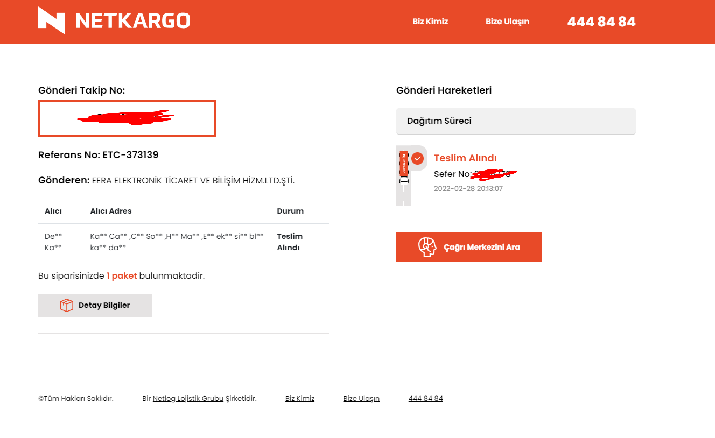This screenshot has height=438, width=715.
Task: Open the Biz Kimiz footer link
Action: [x=300, y=399]
